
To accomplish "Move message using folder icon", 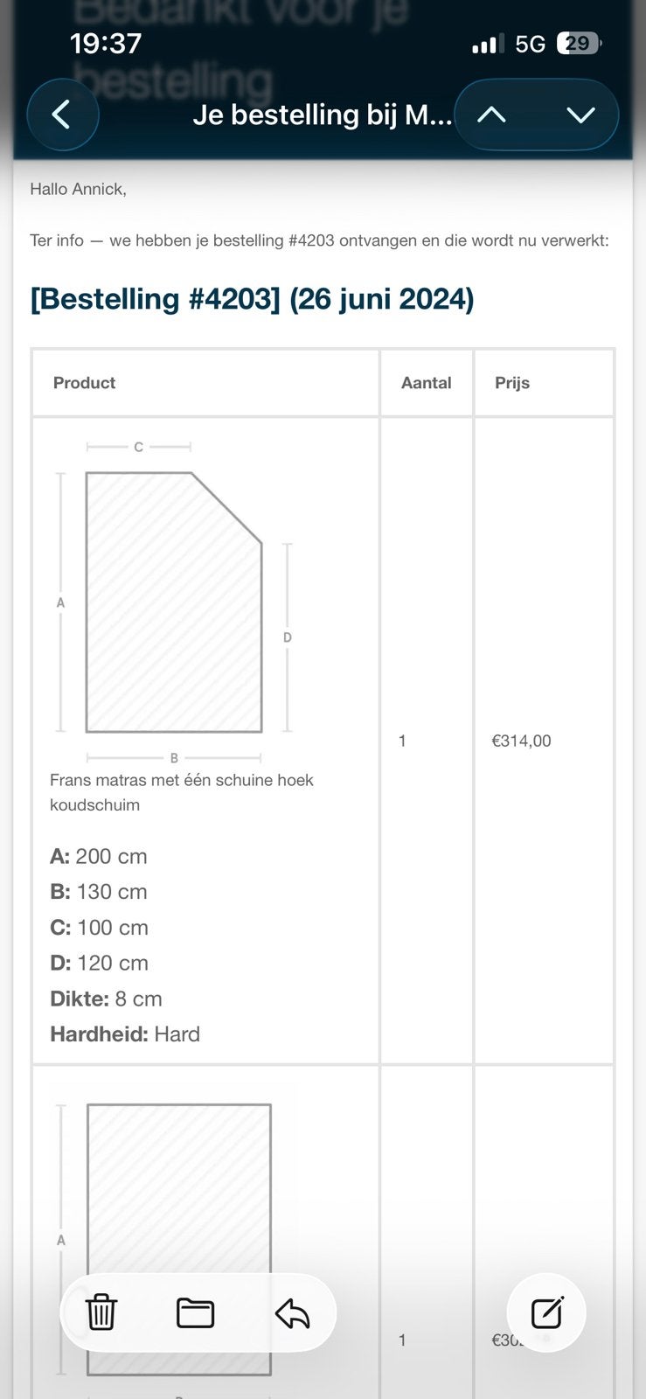I will coord(195,1312).
